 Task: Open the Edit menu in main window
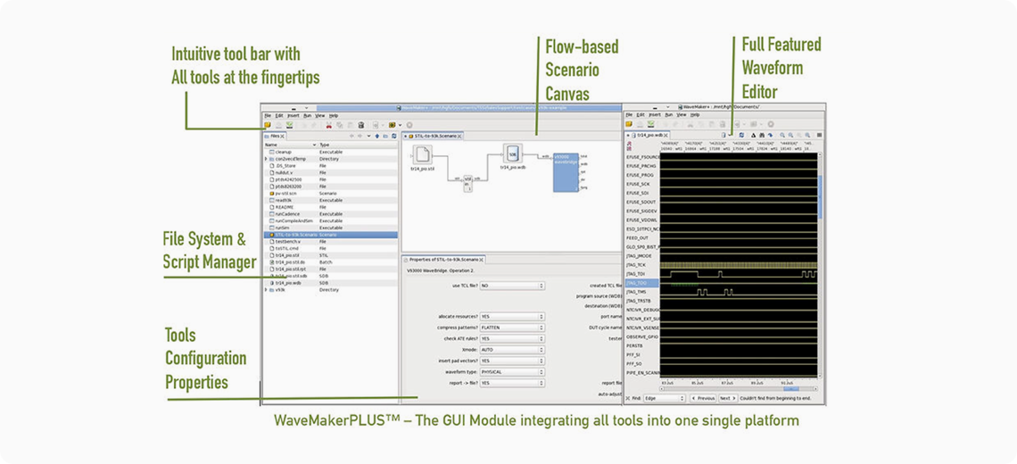[x=279, y=115]
